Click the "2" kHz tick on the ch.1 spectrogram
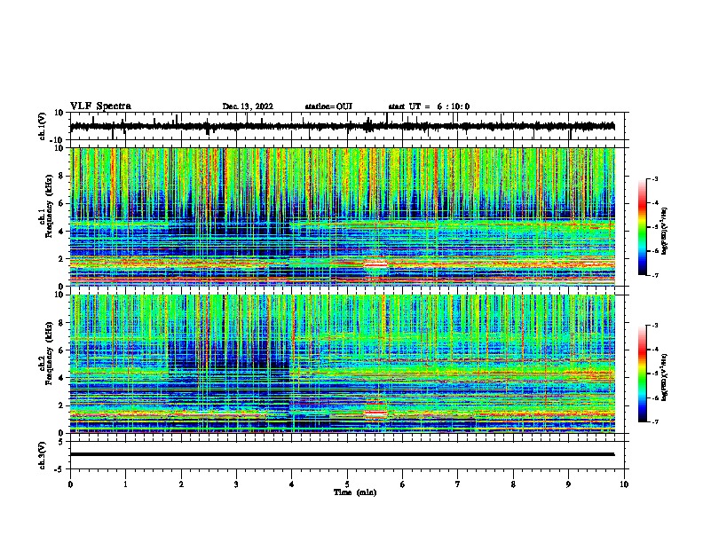This screenshot has height=543, width=703. point(61,258)
